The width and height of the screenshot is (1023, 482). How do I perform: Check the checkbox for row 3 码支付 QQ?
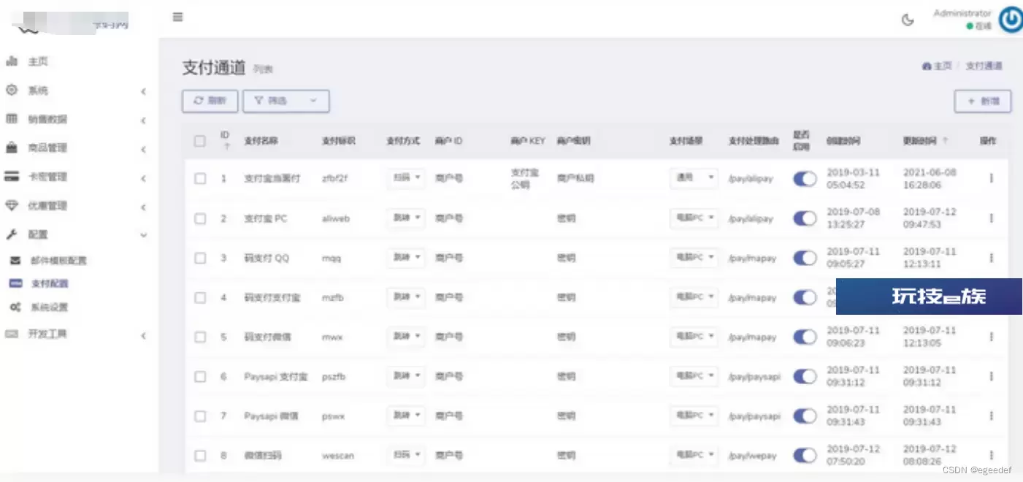click(200, 258)
